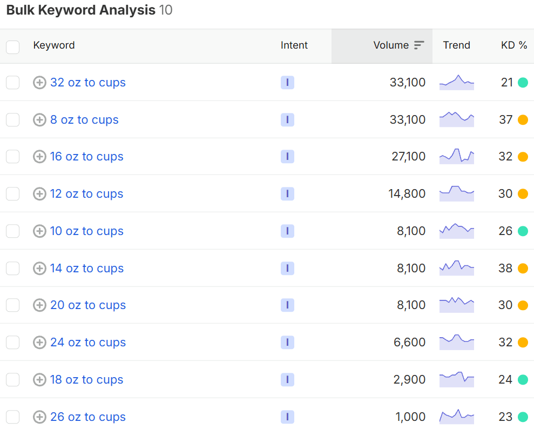
Task: Click the plus icon beside 14 oz to cups
Action: click(x=39, y=268)
